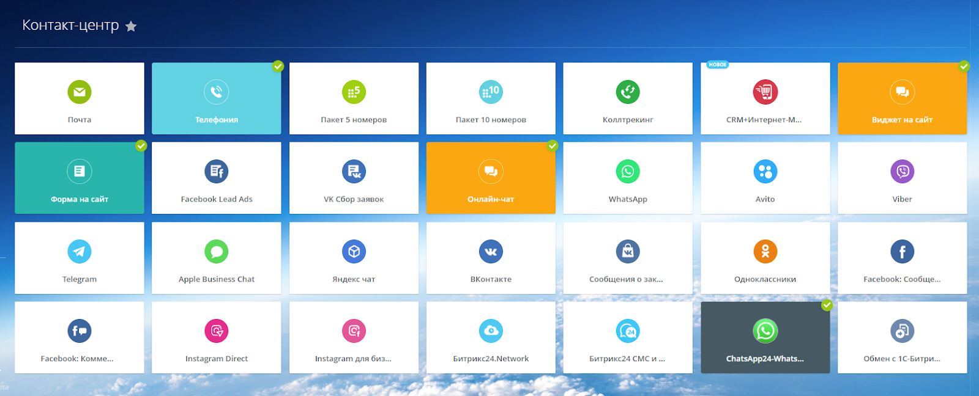Open the Форма на сайт icon
Screen dimensions: 979x396
coord(80,172)
